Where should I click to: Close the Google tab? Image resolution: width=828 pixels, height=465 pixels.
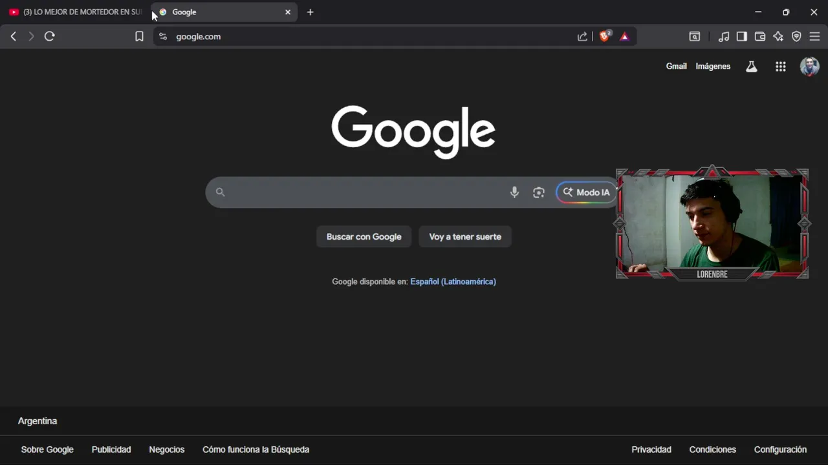[288, 12]
